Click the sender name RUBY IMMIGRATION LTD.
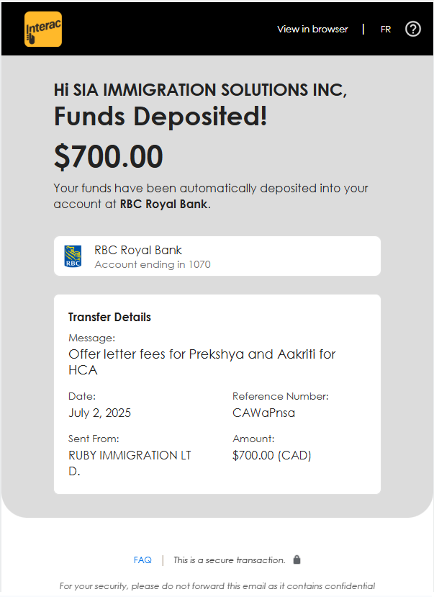The width and height of the screenshot is (434, 597). coord(130,463)
